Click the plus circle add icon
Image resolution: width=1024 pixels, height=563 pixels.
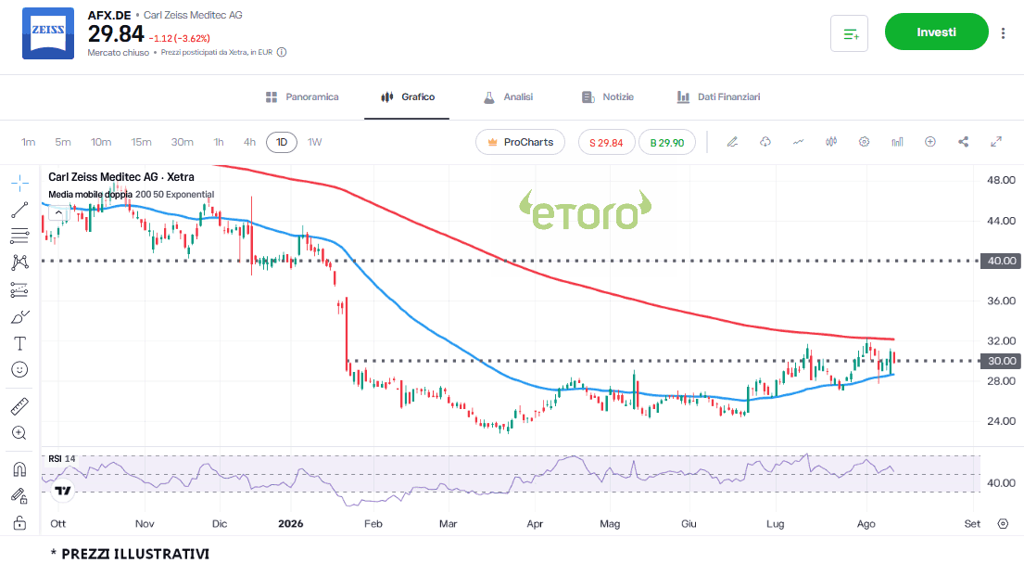click(x=930, y=142)
